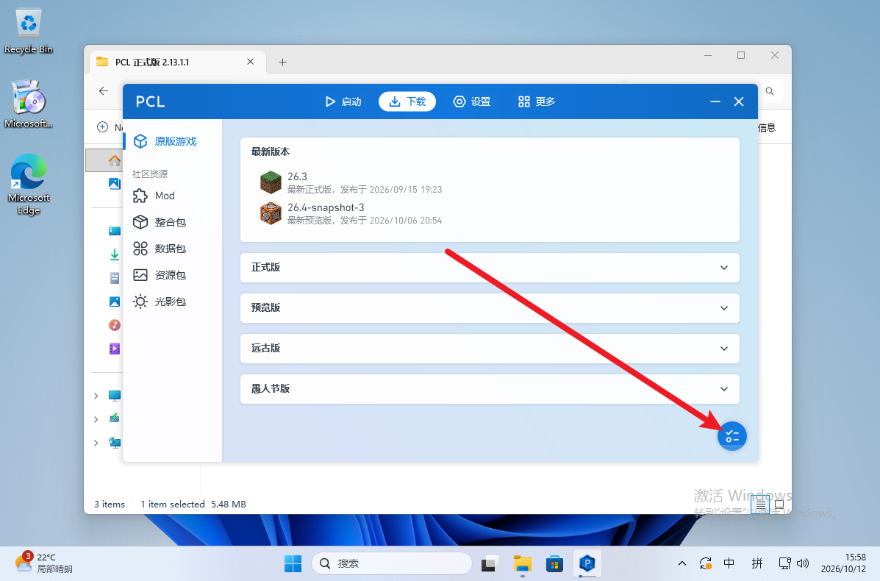Click the 整合包 box icon

click(x=140, y=222)
